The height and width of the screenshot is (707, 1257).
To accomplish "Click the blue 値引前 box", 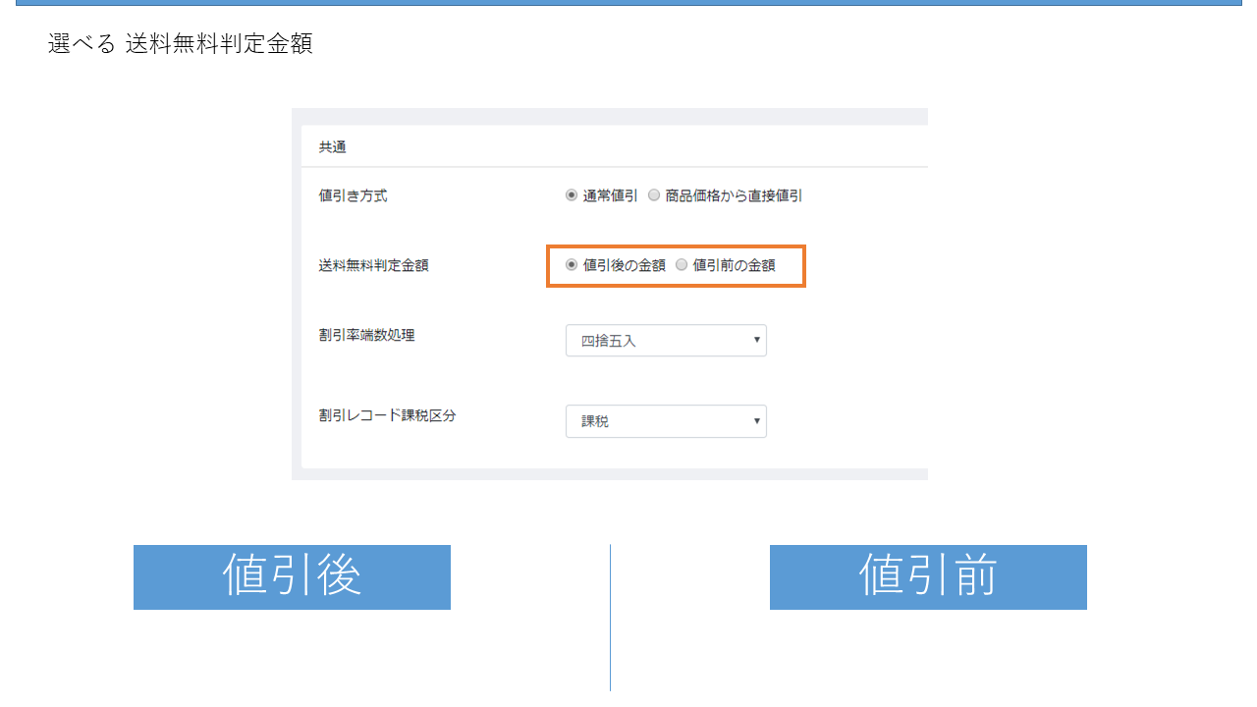I will pos(928,577).
